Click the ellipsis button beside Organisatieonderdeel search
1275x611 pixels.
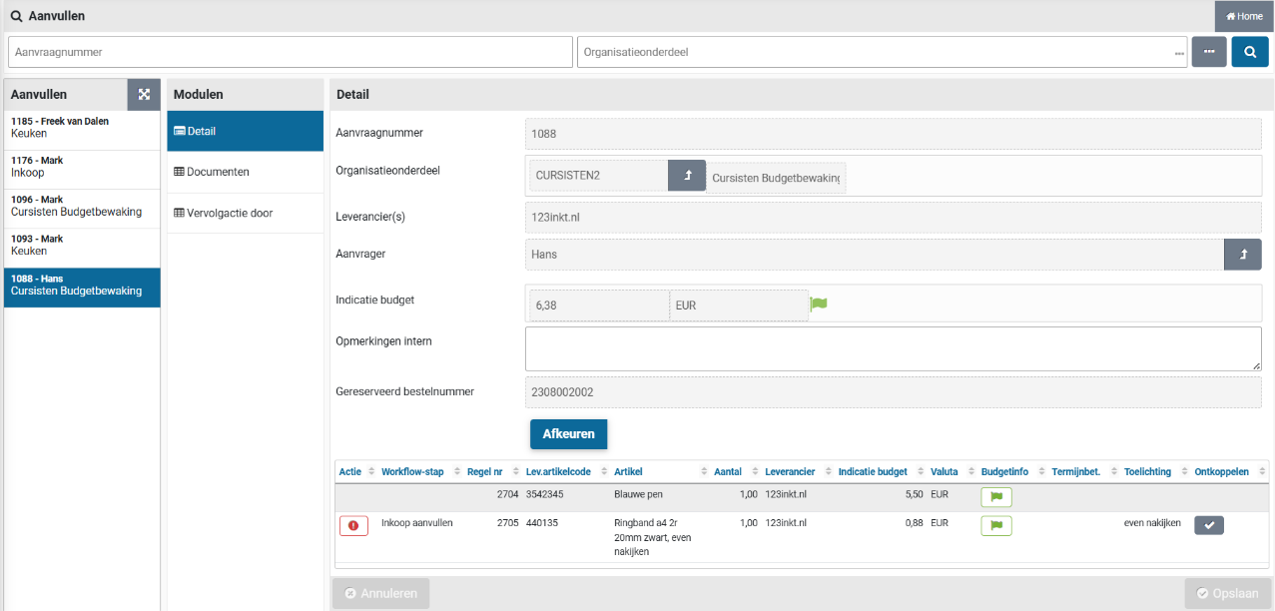[1208, 52]
